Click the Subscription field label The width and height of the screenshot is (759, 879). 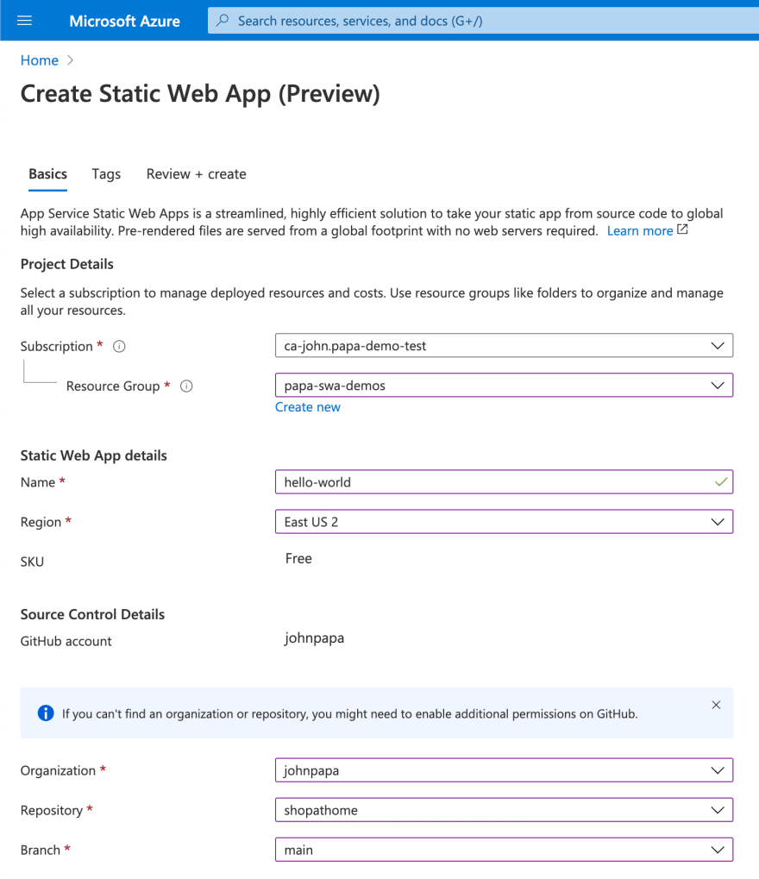point(56,347)
